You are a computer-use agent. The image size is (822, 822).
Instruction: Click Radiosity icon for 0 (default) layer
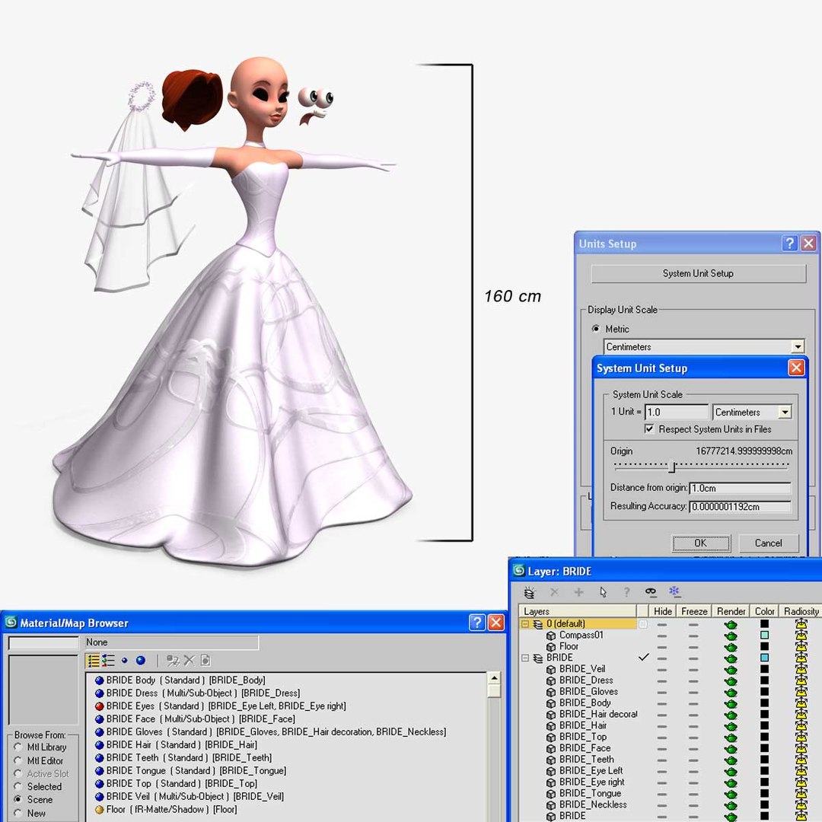pos(801,624)
